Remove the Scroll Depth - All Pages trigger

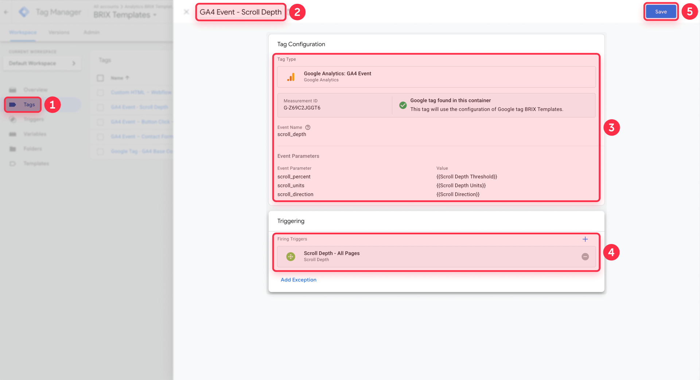(x=585, y=256)
